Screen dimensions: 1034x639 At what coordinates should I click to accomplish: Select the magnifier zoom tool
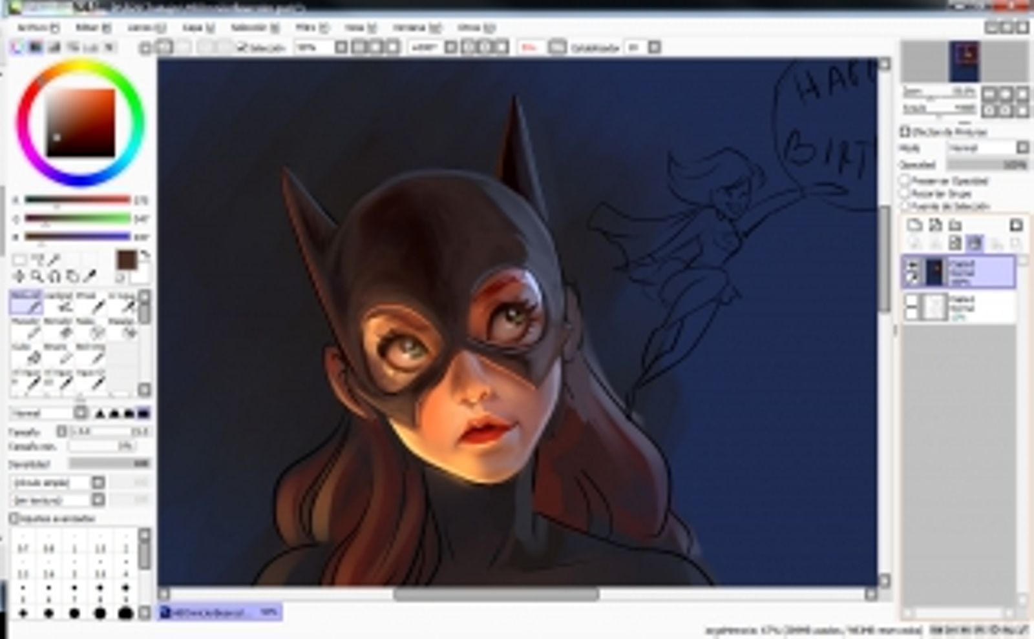pyautogui.click(x=37, y=277)
